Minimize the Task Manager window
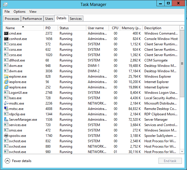The height and width of the screenshot is (170, 187). [x=160, y=3]
